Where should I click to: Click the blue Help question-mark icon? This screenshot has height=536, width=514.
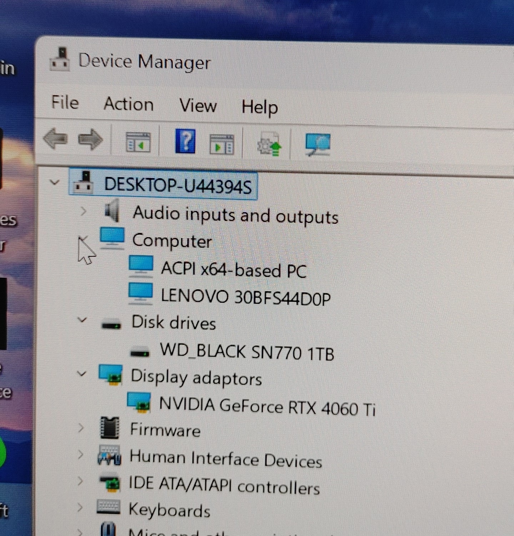coord(185,141)
